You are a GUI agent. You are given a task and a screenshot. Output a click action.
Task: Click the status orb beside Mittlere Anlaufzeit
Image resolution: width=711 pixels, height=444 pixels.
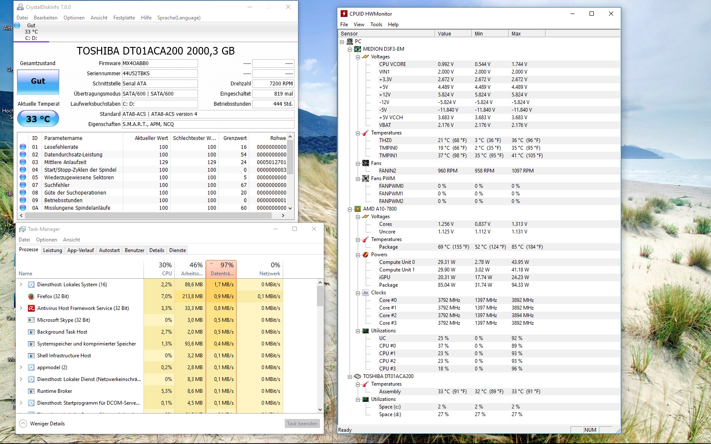[23, 162]
